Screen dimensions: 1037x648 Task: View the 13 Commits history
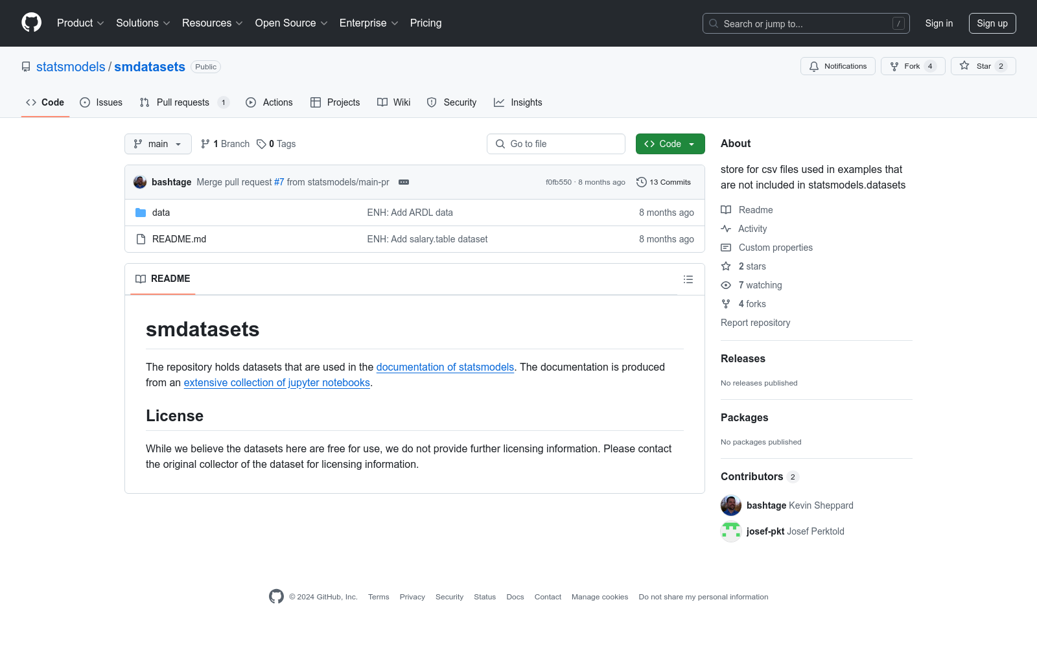point(664,182)
